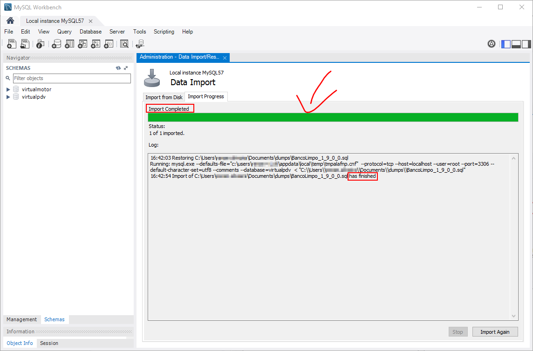The height and width of the screenshot is (351, 533).
Task: Click the Import Again button
Action: (495, 332)
